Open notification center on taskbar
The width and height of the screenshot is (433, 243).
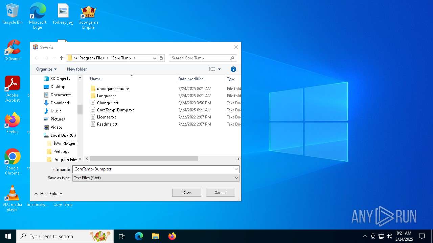(x=422, y=236)
